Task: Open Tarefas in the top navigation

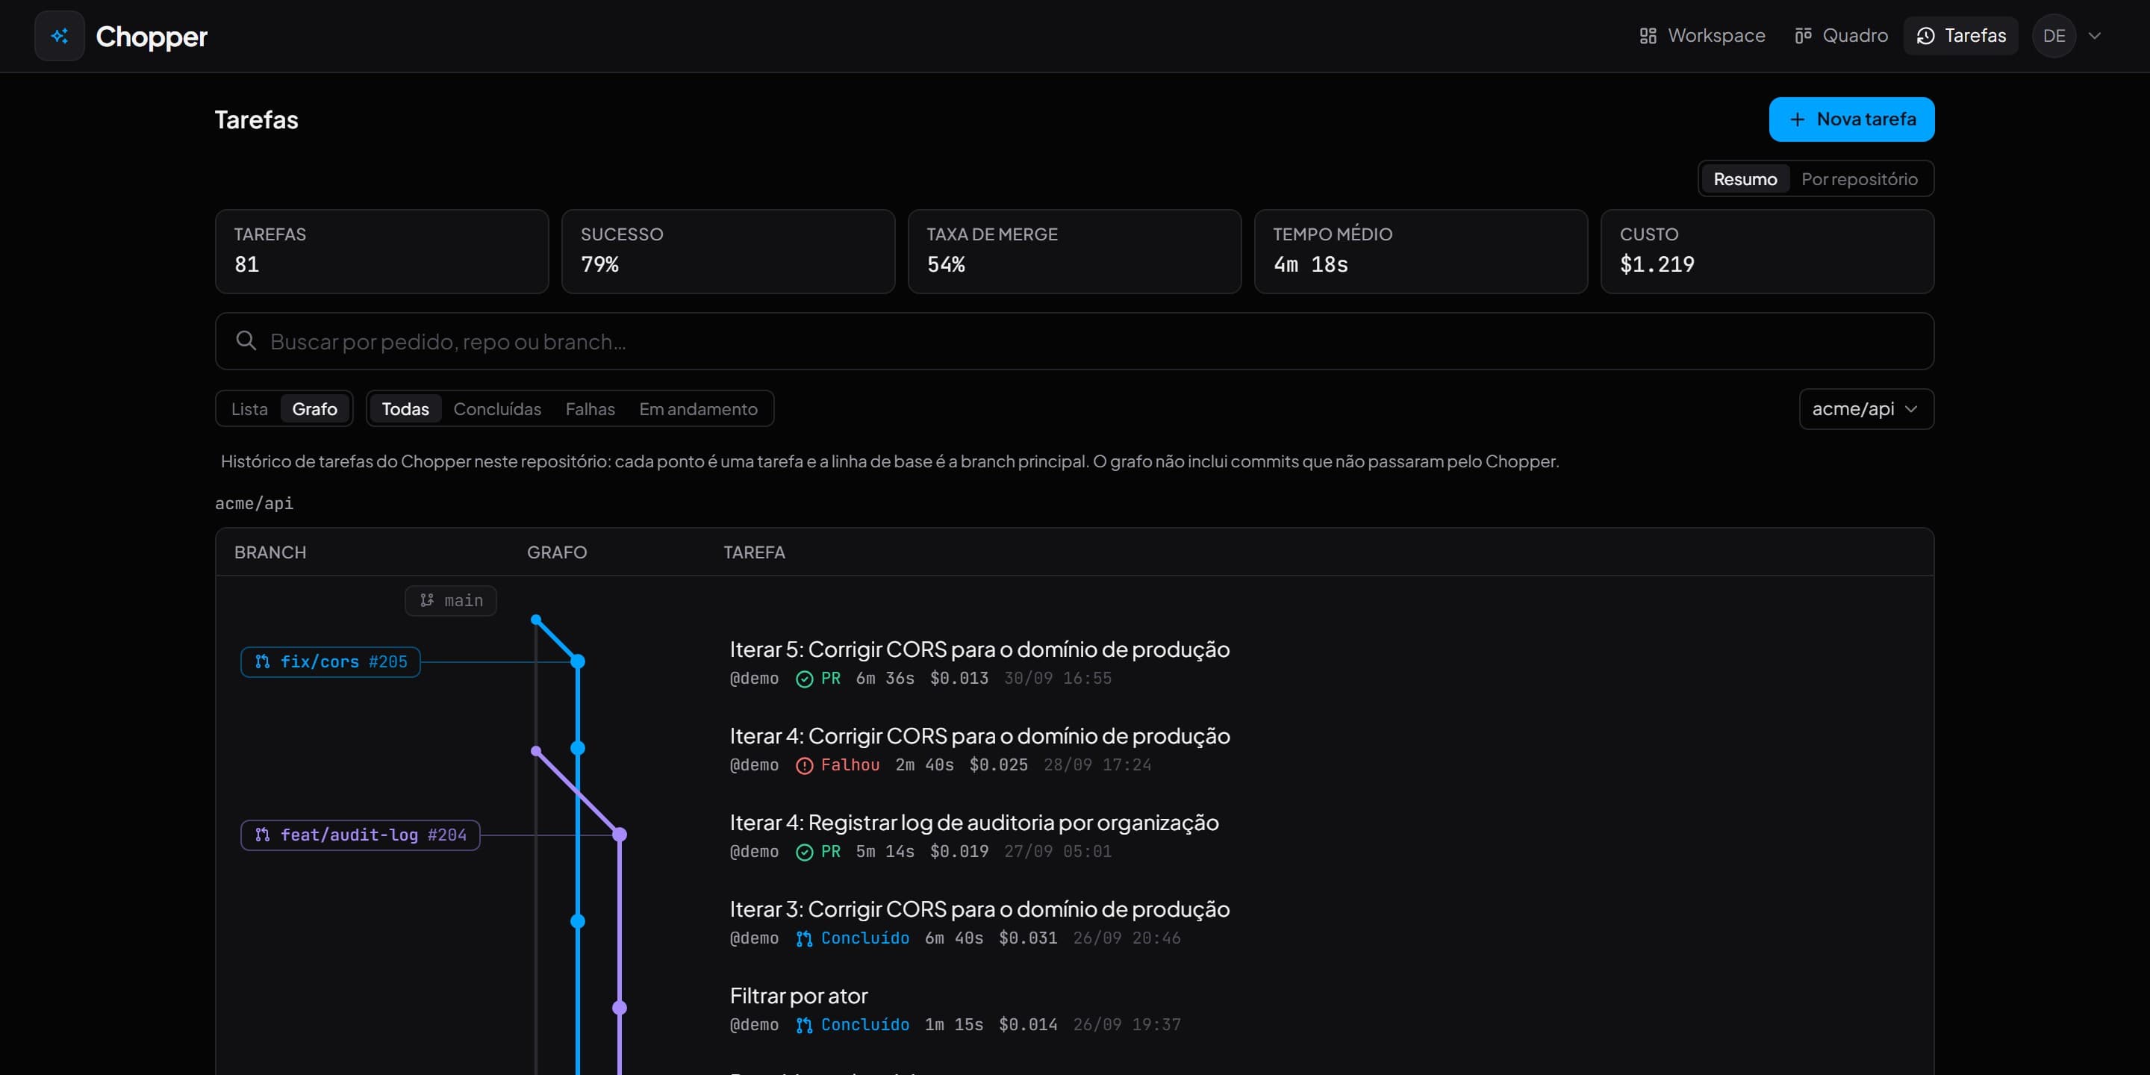Action: coord(1960,36)
